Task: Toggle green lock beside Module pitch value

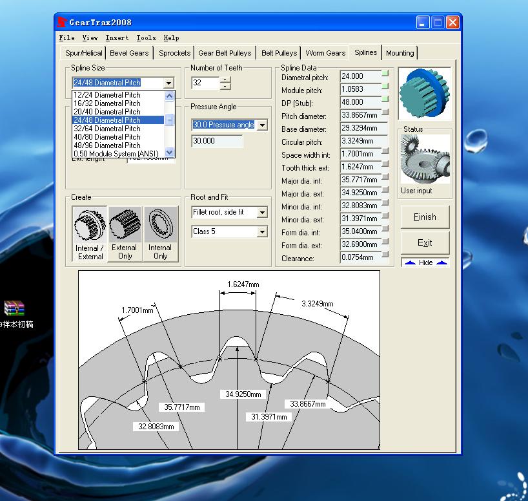Action: (385, 87)
